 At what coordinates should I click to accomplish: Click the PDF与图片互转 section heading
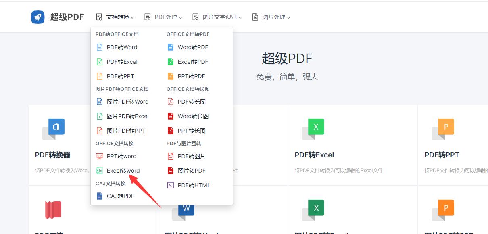[184, 144]
